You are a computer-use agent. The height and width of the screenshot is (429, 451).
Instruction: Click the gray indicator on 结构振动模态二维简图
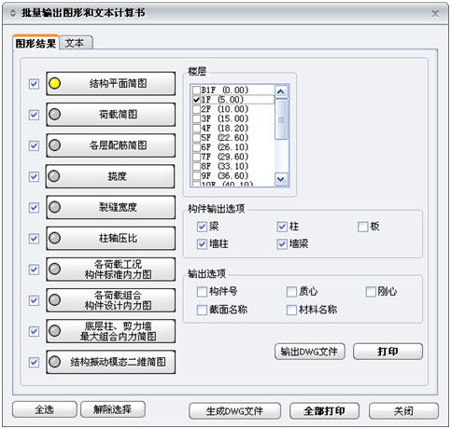coord(55,362)
